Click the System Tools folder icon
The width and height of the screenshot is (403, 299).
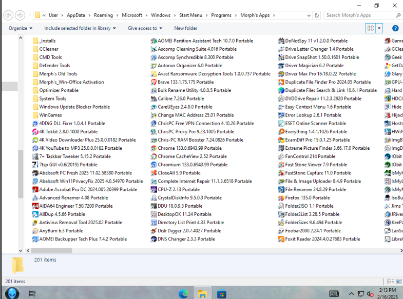tap(35, 98)
